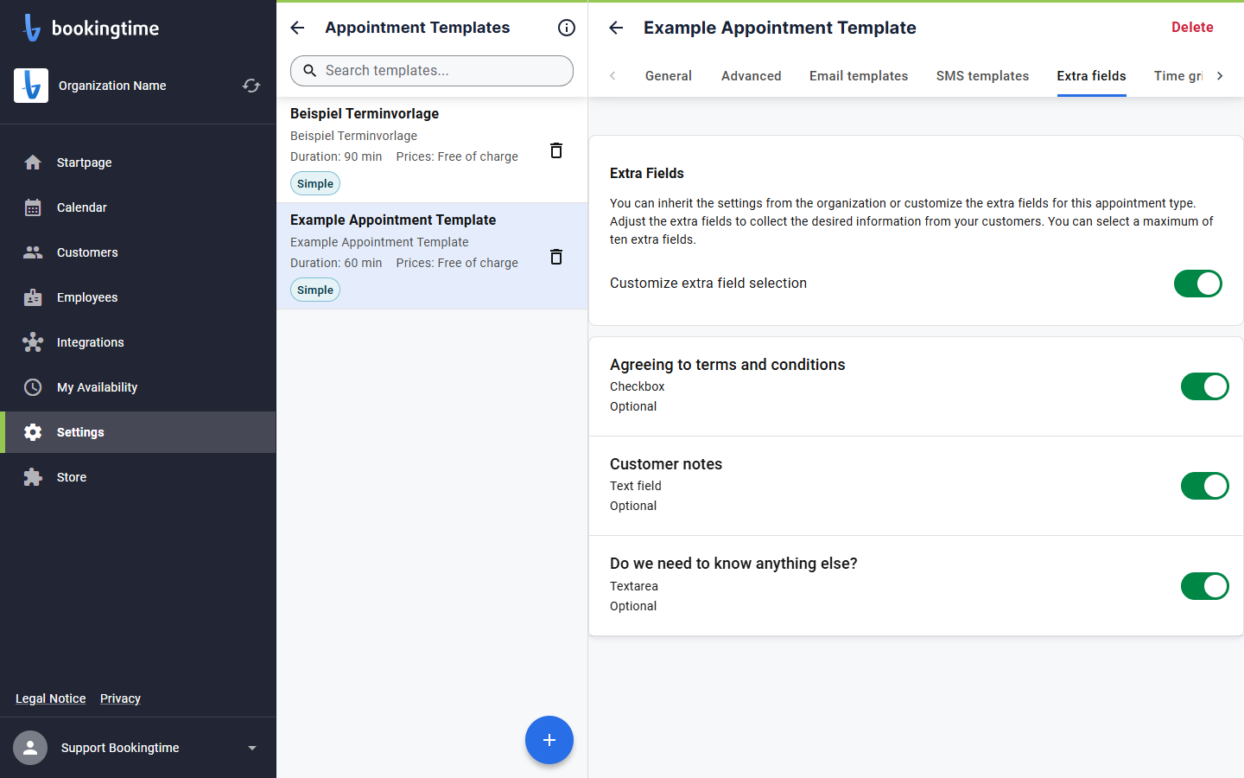Select the Beispiel Terminvorlage template row

pos(432,150)
